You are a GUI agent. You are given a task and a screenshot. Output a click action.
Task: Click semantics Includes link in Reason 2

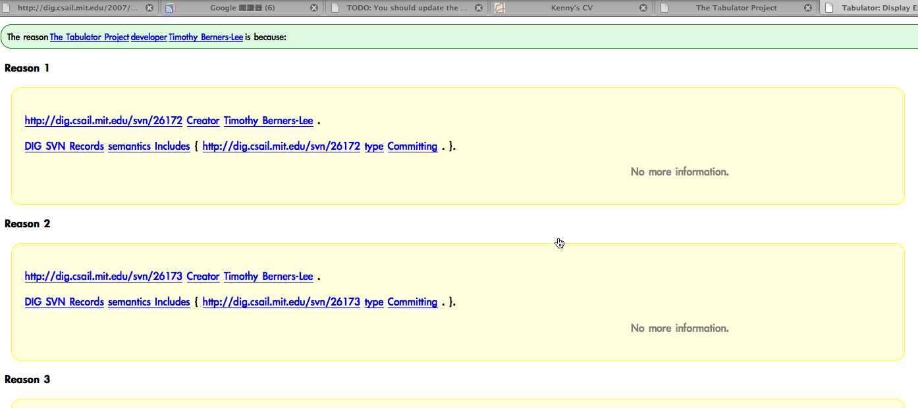point(149,302)
